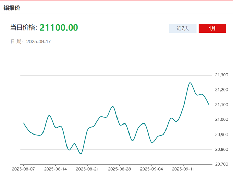Click the date text 2025-09-17
This screenshot has height=172, width=233.
click(x=39, y=42)
